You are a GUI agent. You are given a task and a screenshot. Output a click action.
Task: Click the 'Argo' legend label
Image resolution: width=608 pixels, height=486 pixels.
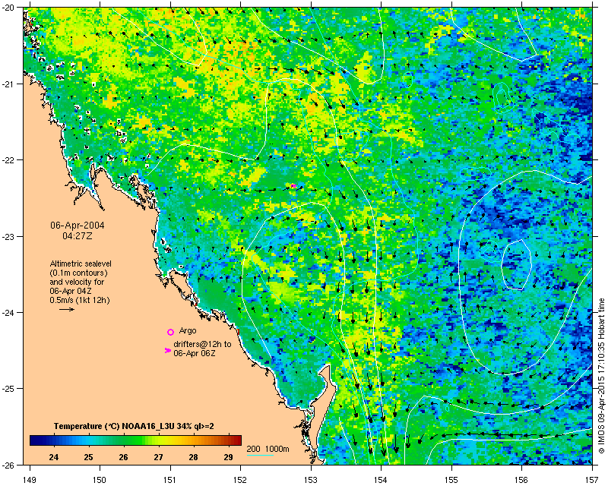click(x=188, y=331)
